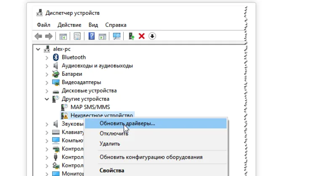Select the Другие устройства label
The width and height of the screenshot is (323, 176).
click(85, 99)
